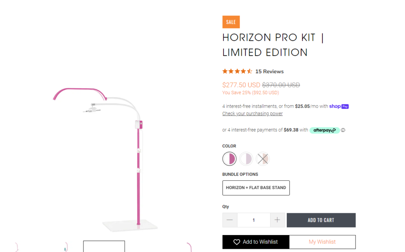
Task: Click the quantity input field
Action: [x=254, y=220]
